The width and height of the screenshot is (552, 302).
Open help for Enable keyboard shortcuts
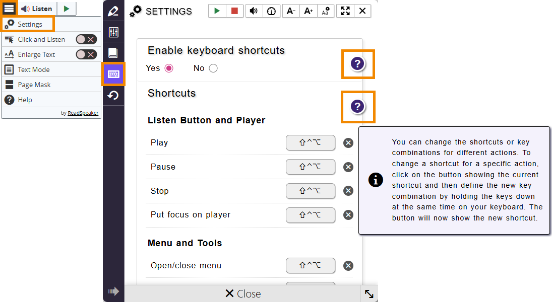[357, 64]
